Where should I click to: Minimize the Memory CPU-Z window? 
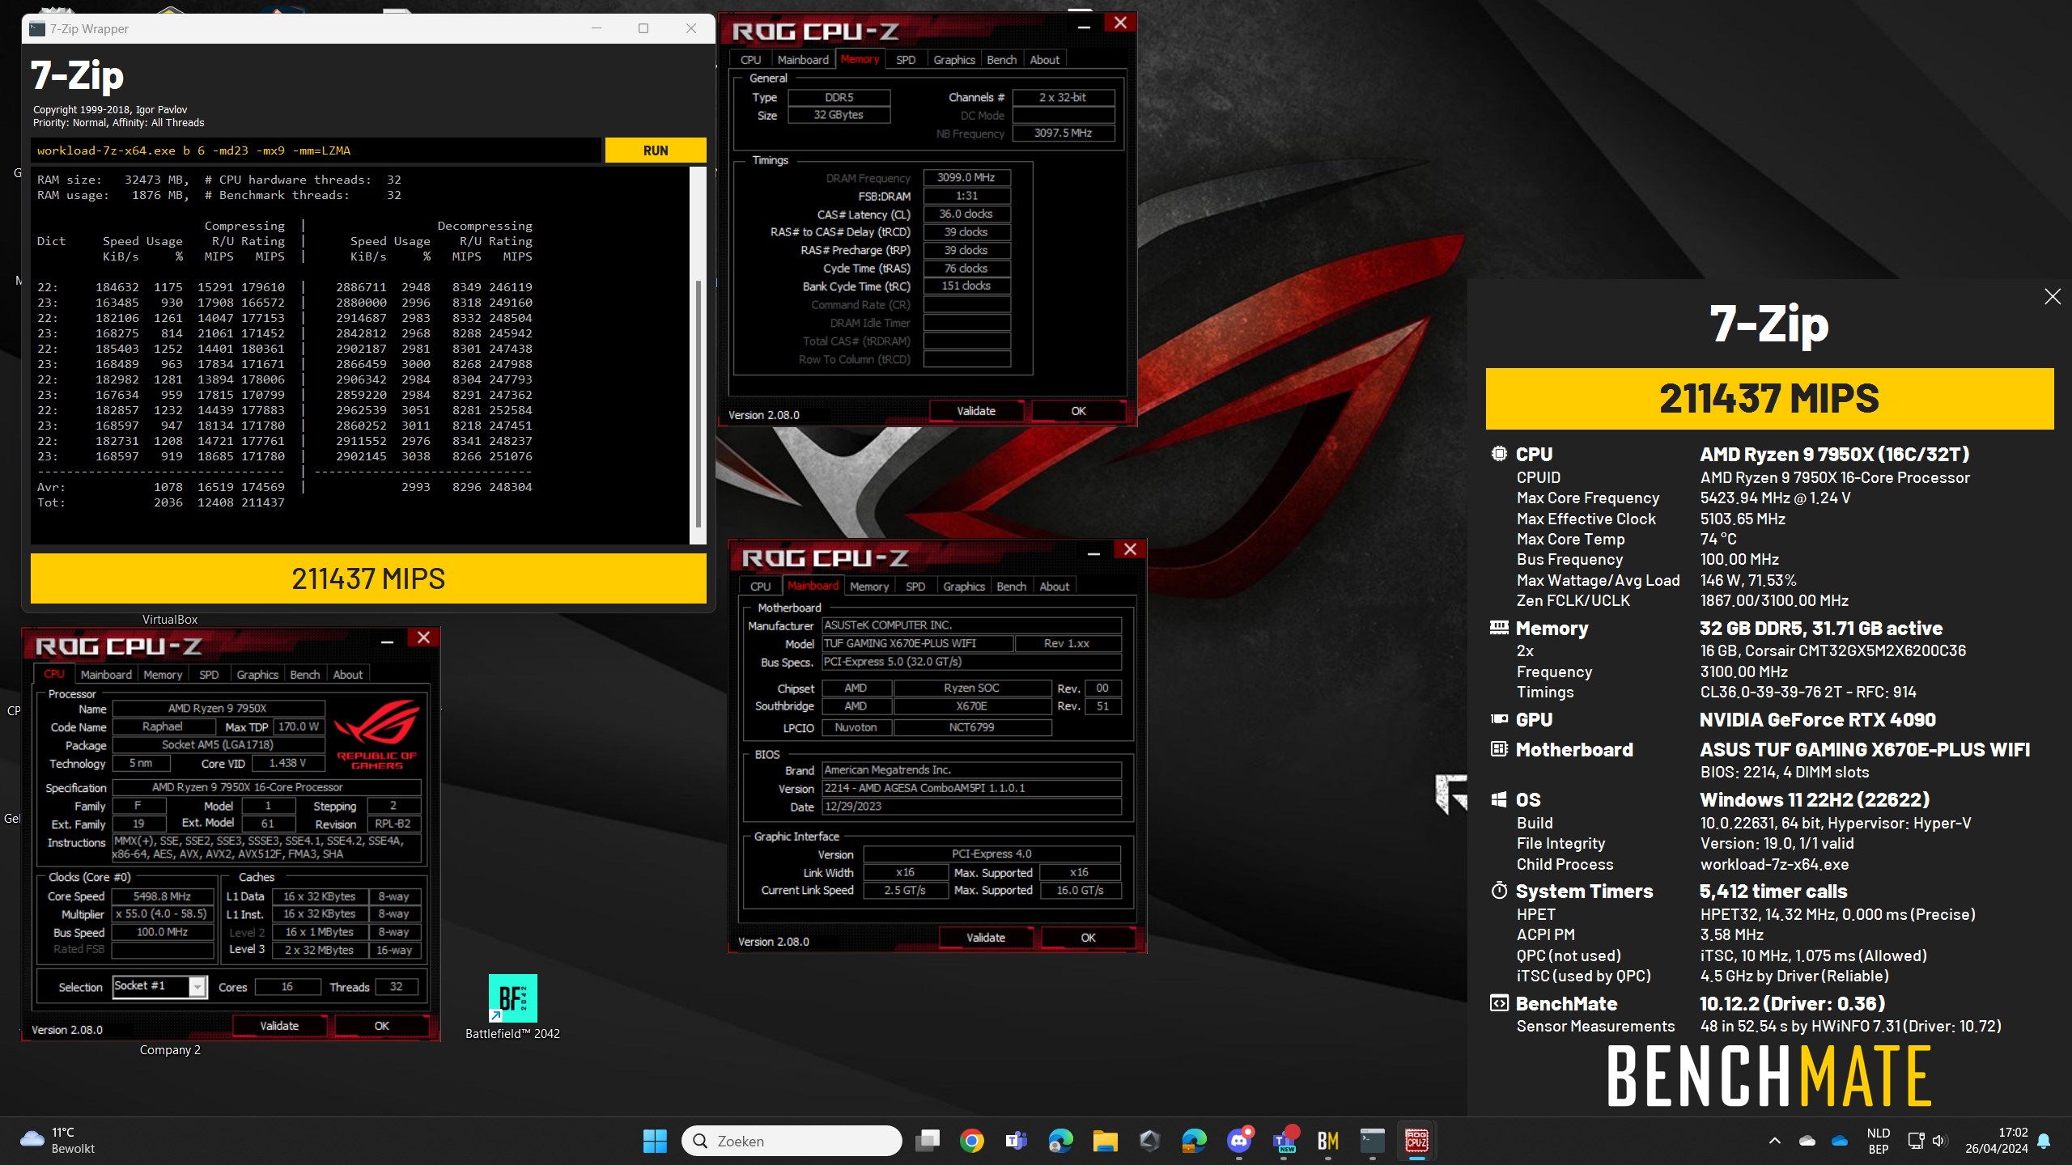[x=1084, y=26]
